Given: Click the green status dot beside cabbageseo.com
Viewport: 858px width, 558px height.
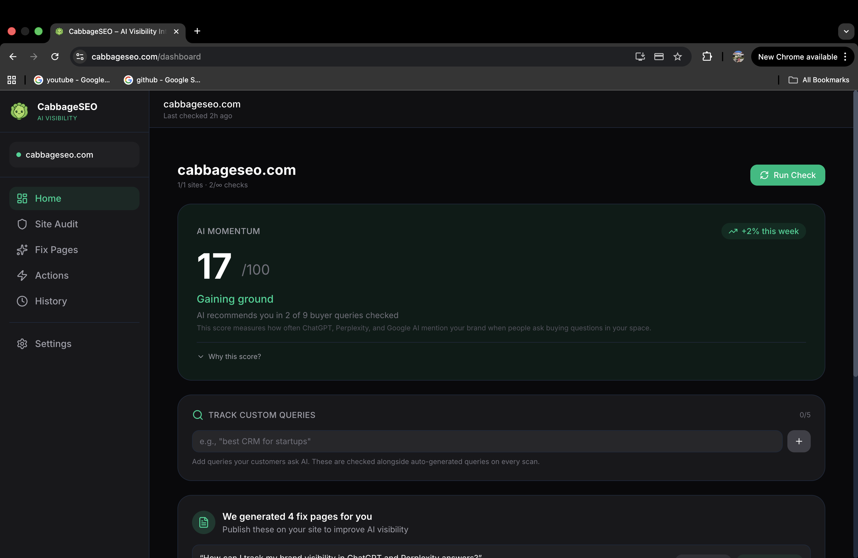Looking at the screenshot, I should pos(19,155).
